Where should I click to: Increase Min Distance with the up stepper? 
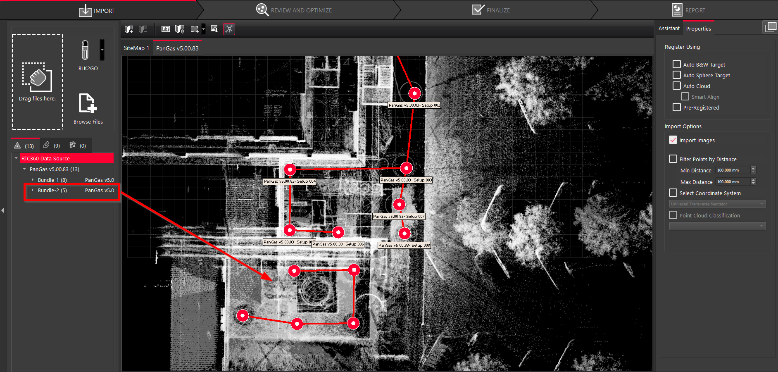click(x=753, y=168)
